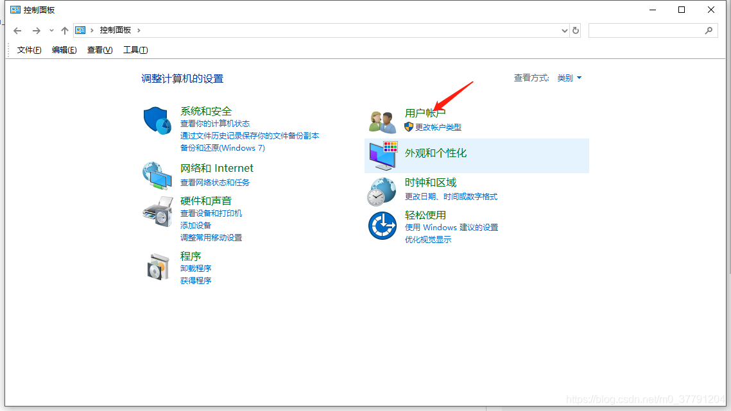Refresh the address bar view
Image resolution: width=731 pixels, height=411 pixels.
576,30
